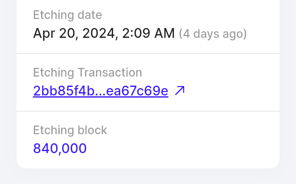Click the "Etching block" label
This screenshot has width=296, height=184.
coord(70,130)
